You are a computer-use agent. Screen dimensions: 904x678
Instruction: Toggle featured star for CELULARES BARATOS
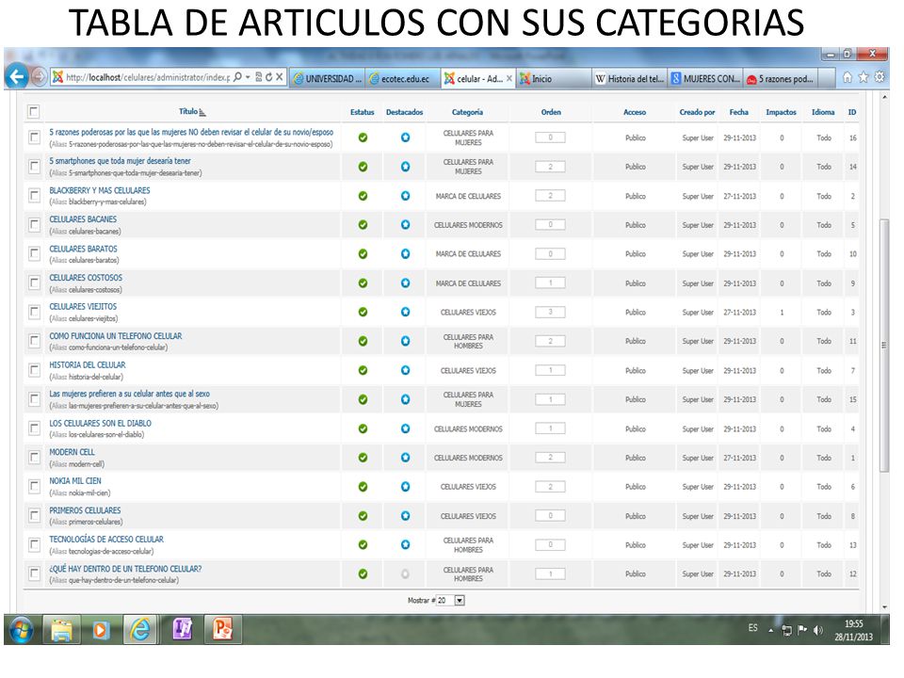point(405,253)
